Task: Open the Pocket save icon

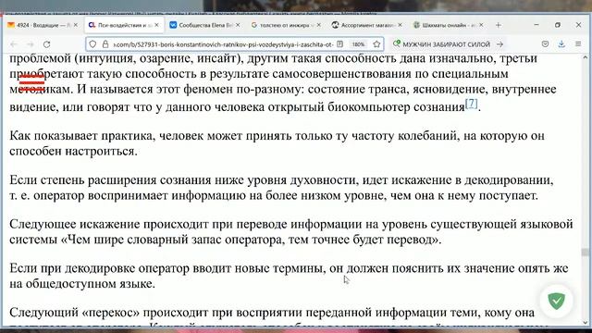Action: 545,44
